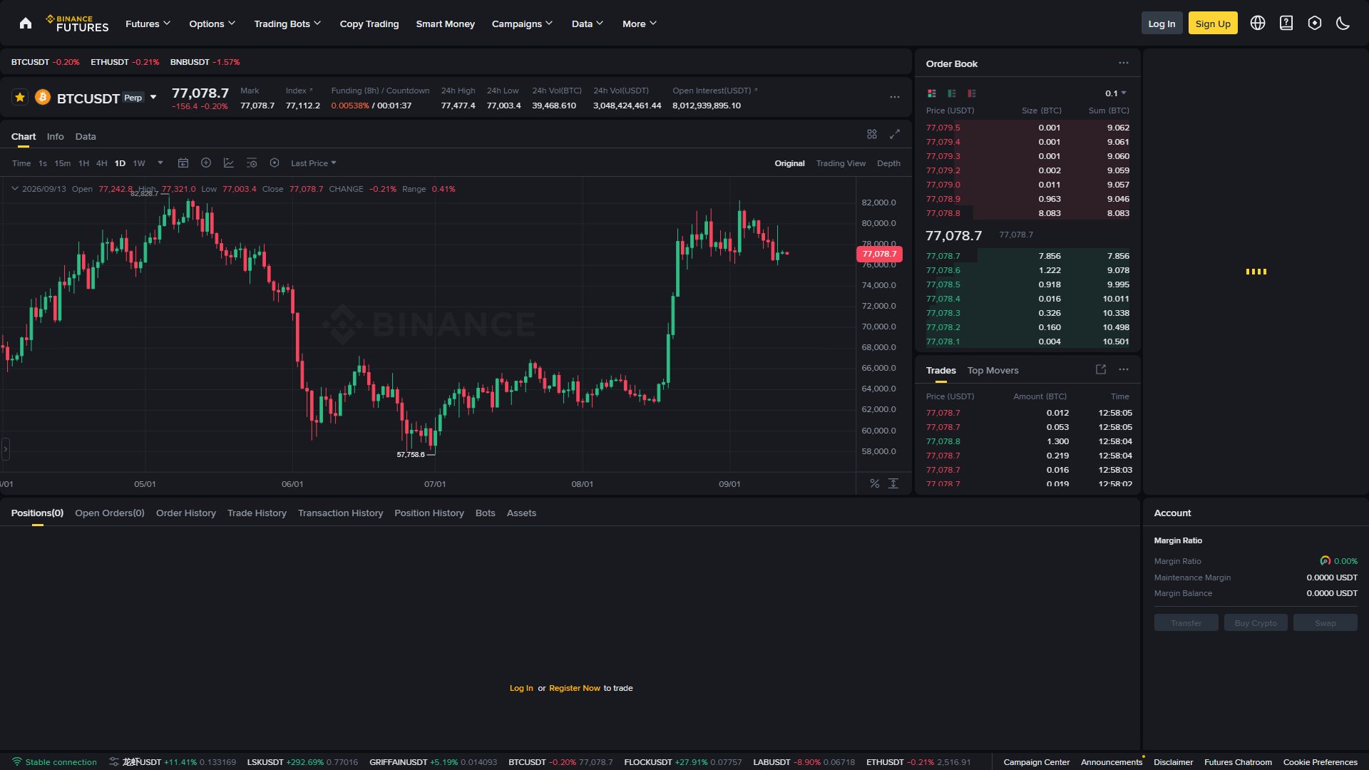Open the Open Orders(0) tab
This screenshot has width=1369, height=770.
110,513
